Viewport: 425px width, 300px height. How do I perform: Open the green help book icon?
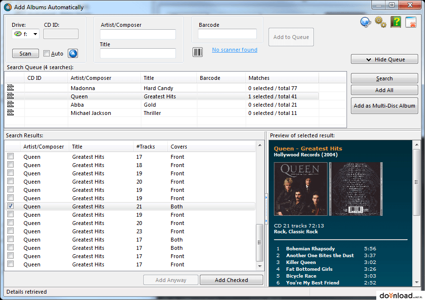[396, 22]
